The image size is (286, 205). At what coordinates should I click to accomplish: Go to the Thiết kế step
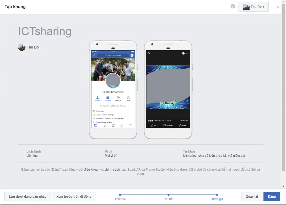[x=120, y=195]
